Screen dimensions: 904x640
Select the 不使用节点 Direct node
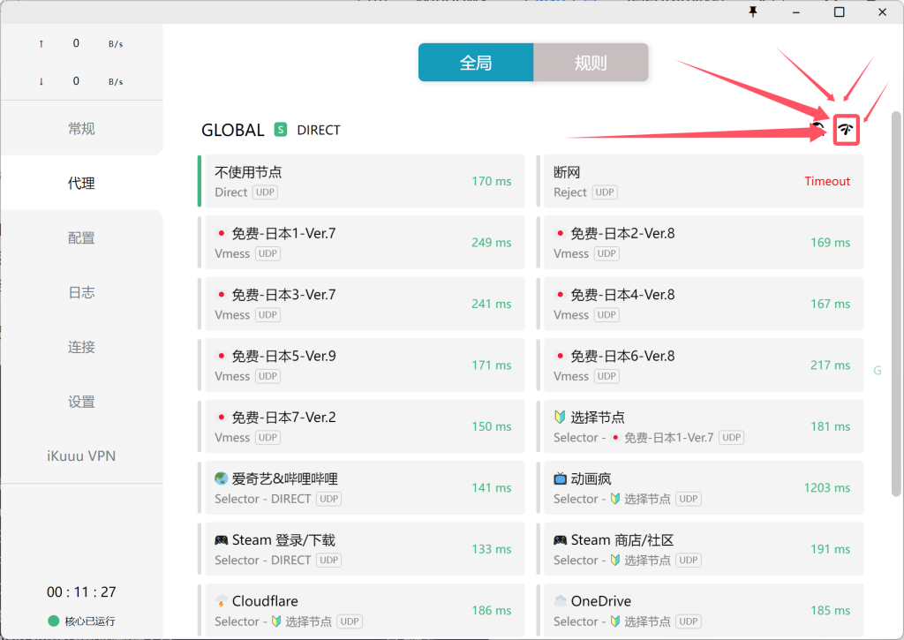click(362, 181)
